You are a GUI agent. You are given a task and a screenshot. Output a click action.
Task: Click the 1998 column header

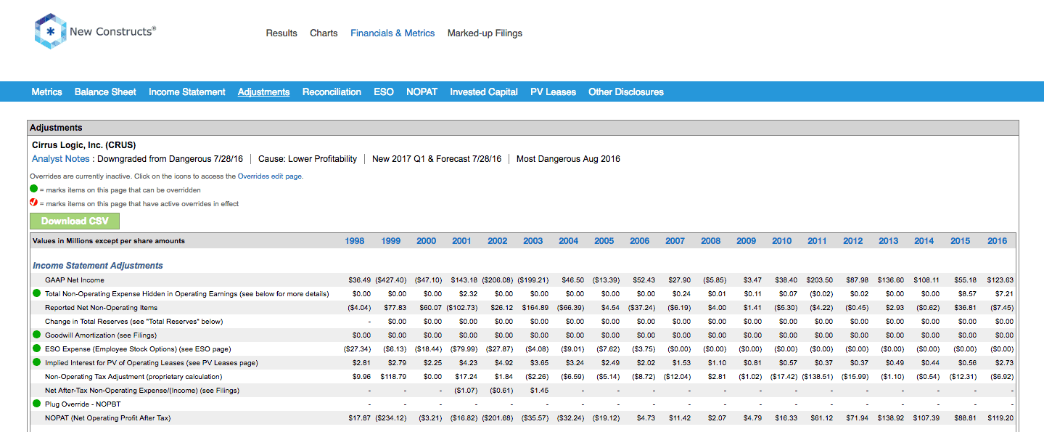[354, 241]
